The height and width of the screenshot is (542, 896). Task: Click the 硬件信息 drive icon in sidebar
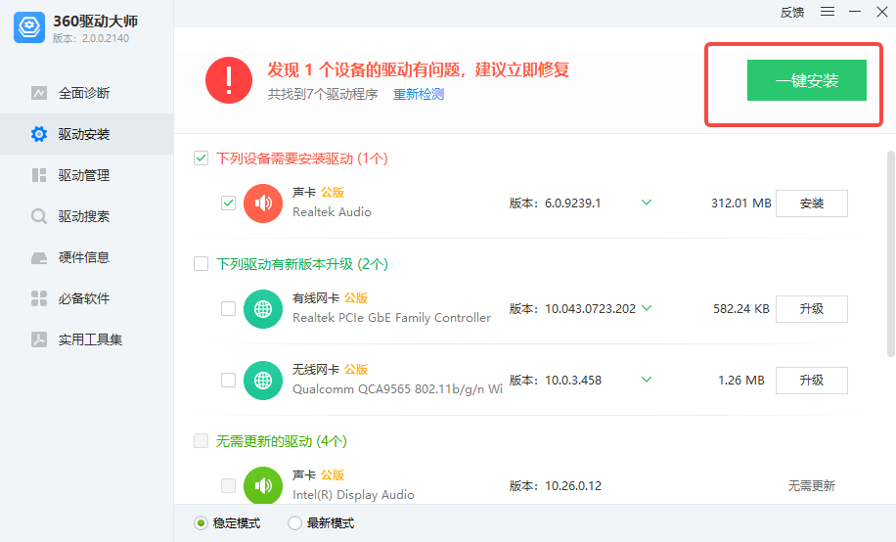[39, 258]
